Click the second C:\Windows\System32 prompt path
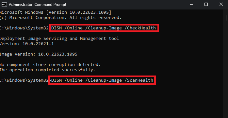The image size is (228, 118). tap(24, 80)
